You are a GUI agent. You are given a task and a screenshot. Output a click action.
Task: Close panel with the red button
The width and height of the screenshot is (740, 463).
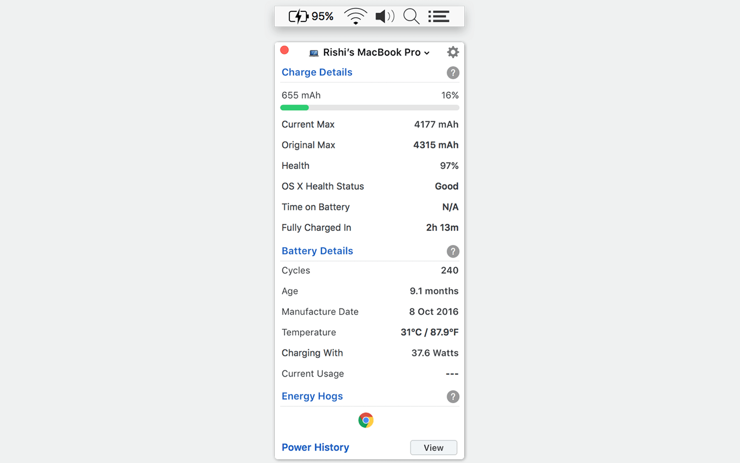(x=285, y=50)
